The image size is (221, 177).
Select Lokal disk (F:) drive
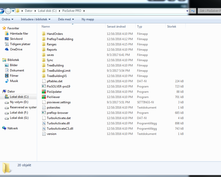[x=19, y=112]
